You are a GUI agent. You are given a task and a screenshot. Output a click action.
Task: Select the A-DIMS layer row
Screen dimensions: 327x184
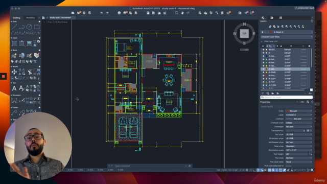[285, 73]
